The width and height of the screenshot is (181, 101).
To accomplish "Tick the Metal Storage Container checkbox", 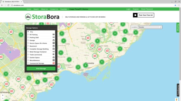I will tap(28, 52).
